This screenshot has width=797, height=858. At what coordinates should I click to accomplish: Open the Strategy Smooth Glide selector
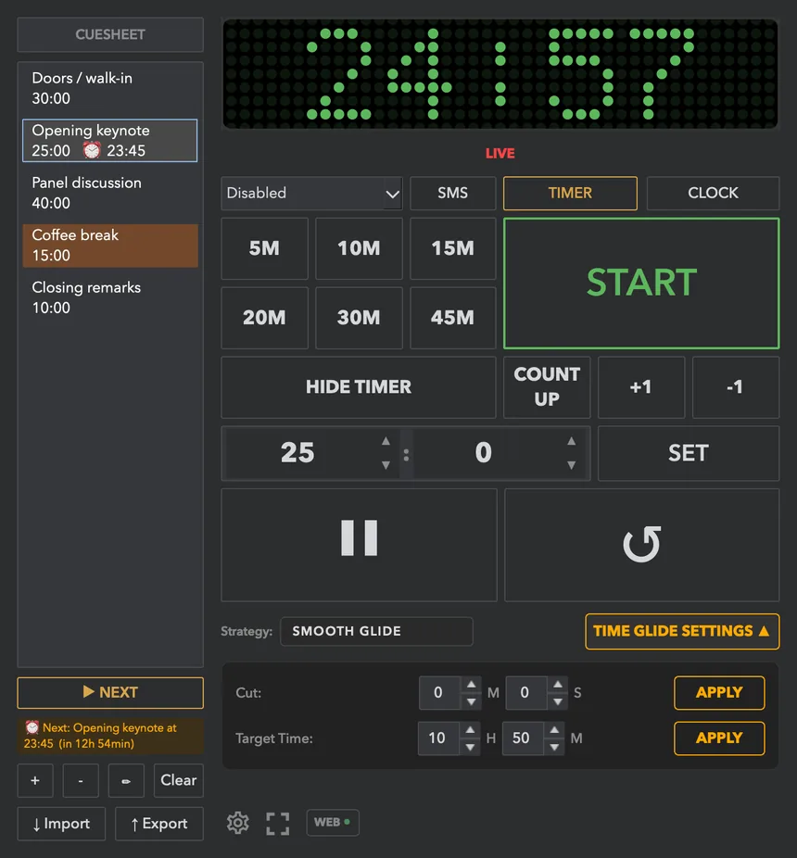[x=376, y=632]
